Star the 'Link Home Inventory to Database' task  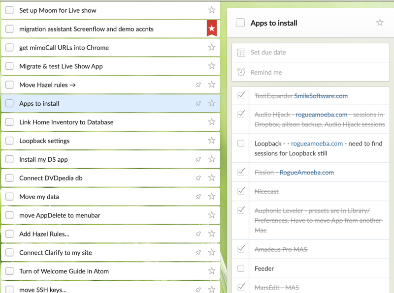pos(211,122)
